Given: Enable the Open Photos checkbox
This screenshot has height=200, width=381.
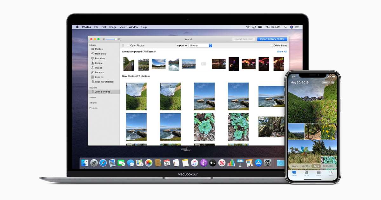Looking at the screenshot, I should point(128,45).
